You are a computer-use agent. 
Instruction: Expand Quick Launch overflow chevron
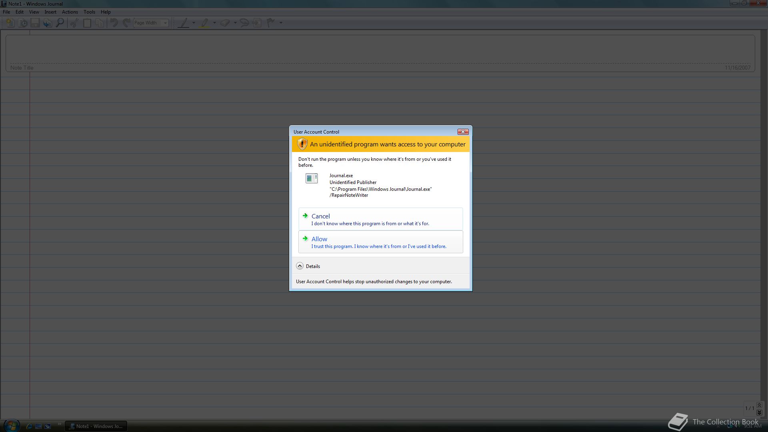click(59, 424)
